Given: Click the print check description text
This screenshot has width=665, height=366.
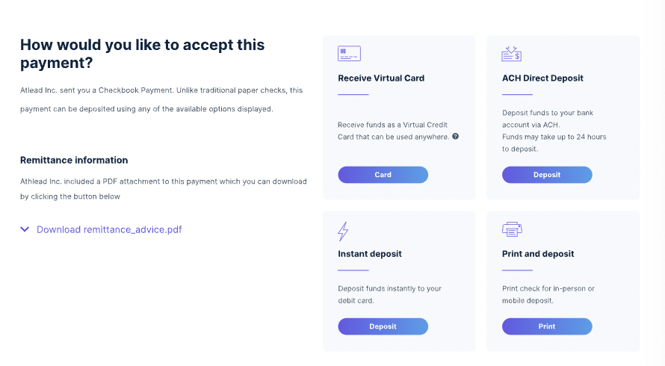Looking at the screenshot, I should (548, 294).
